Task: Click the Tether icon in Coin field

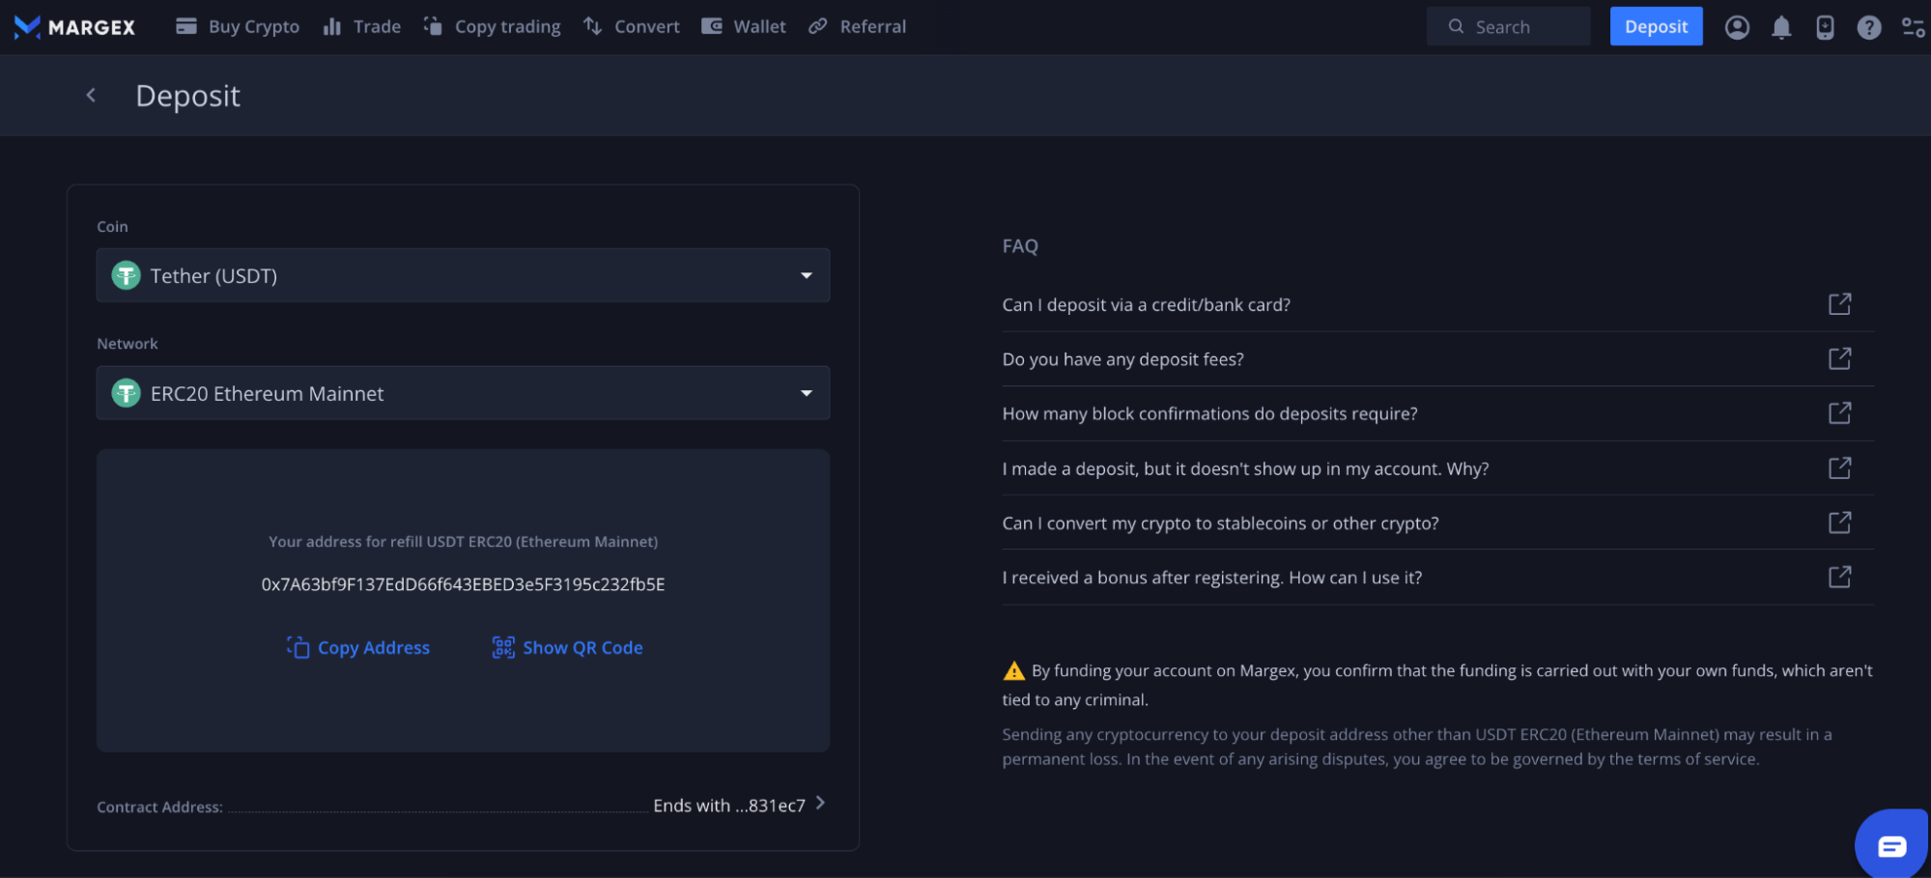Action: click(127, 275)
